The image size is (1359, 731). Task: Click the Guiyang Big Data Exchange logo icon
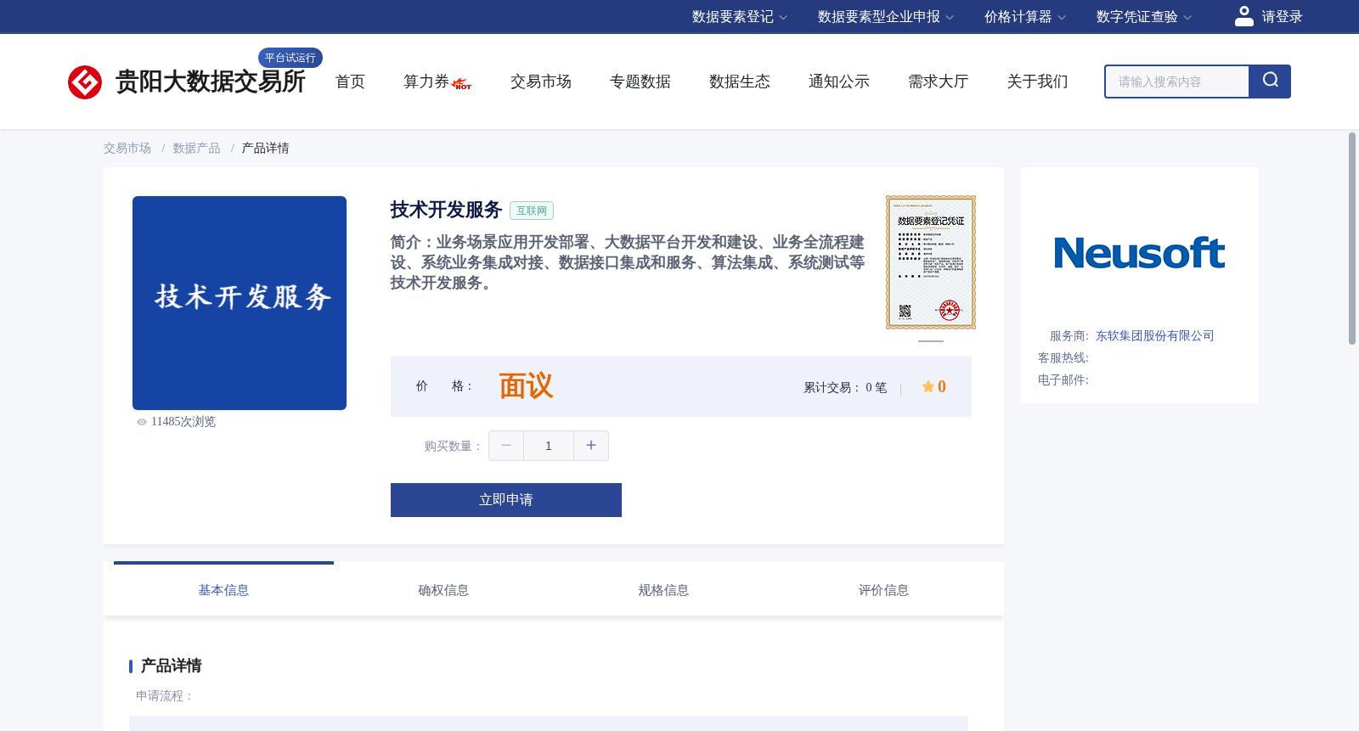click(x=85, y=82)
